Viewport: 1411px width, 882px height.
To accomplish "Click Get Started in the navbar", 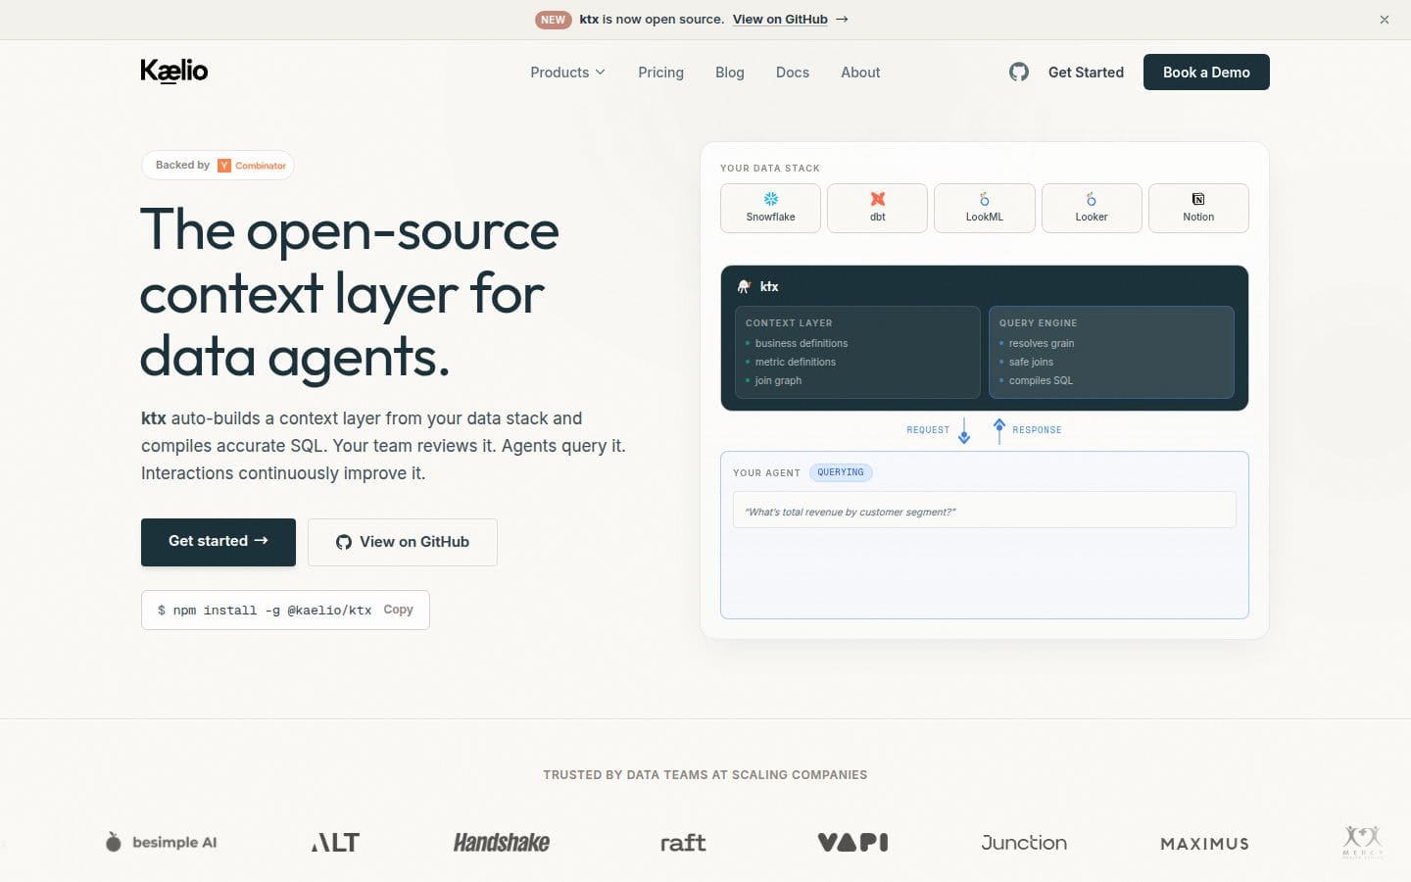I will click(x=1086, y=73).
